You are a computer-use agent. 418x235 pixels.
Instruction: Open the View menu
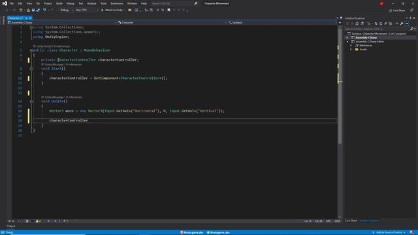point(29,3)
